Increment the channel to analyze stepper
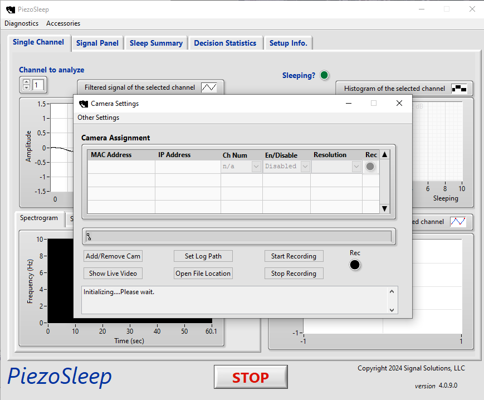The width and height of the screenshot is (484, 400). tap(27, 82)
